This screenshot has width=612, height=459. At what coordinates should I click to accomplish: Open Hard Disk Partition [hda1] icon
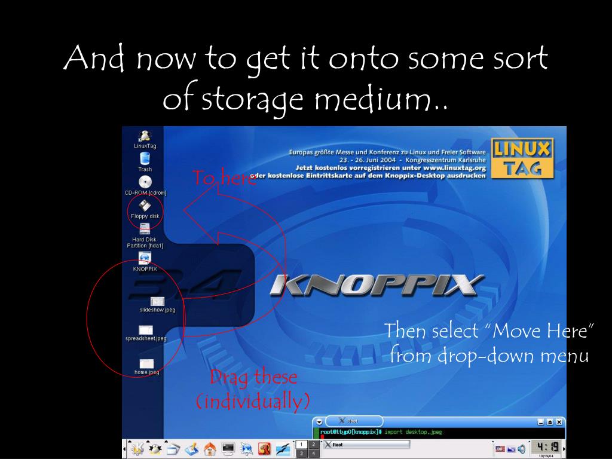point(145,235)
